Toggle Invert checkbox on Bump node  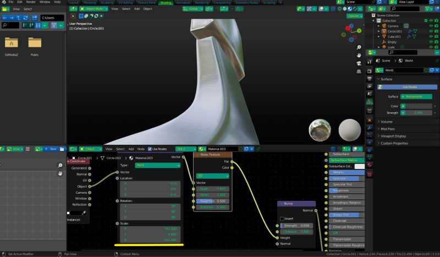(x=282, y=218)
